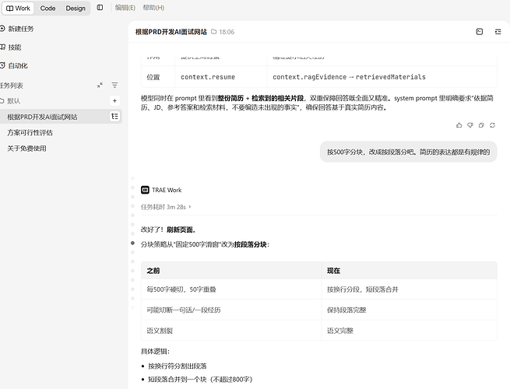Click the folder icon near 18:06
The height and width of the screenshot is (389, 510).
(x=213, y=32)
